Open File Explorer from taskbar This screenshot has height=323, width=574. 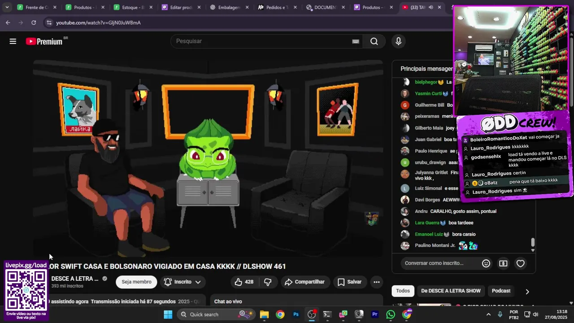pyautogui.click(x=264, y=314)
